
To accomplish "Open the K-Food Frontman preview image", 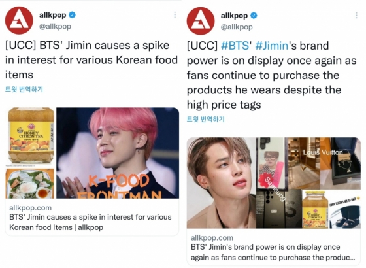I will (x=118, y=153).
